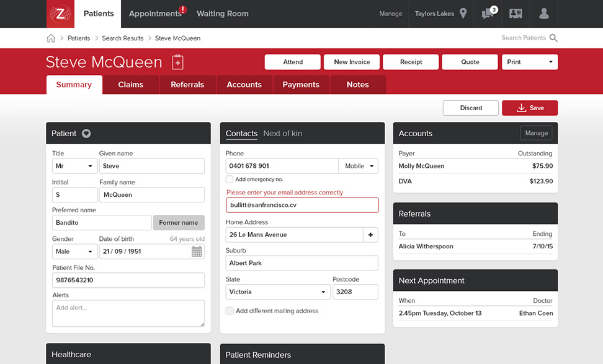The image size is (603, 364).
Task: Open the messages chat icon with badge
Action: (x=488, y=14)
